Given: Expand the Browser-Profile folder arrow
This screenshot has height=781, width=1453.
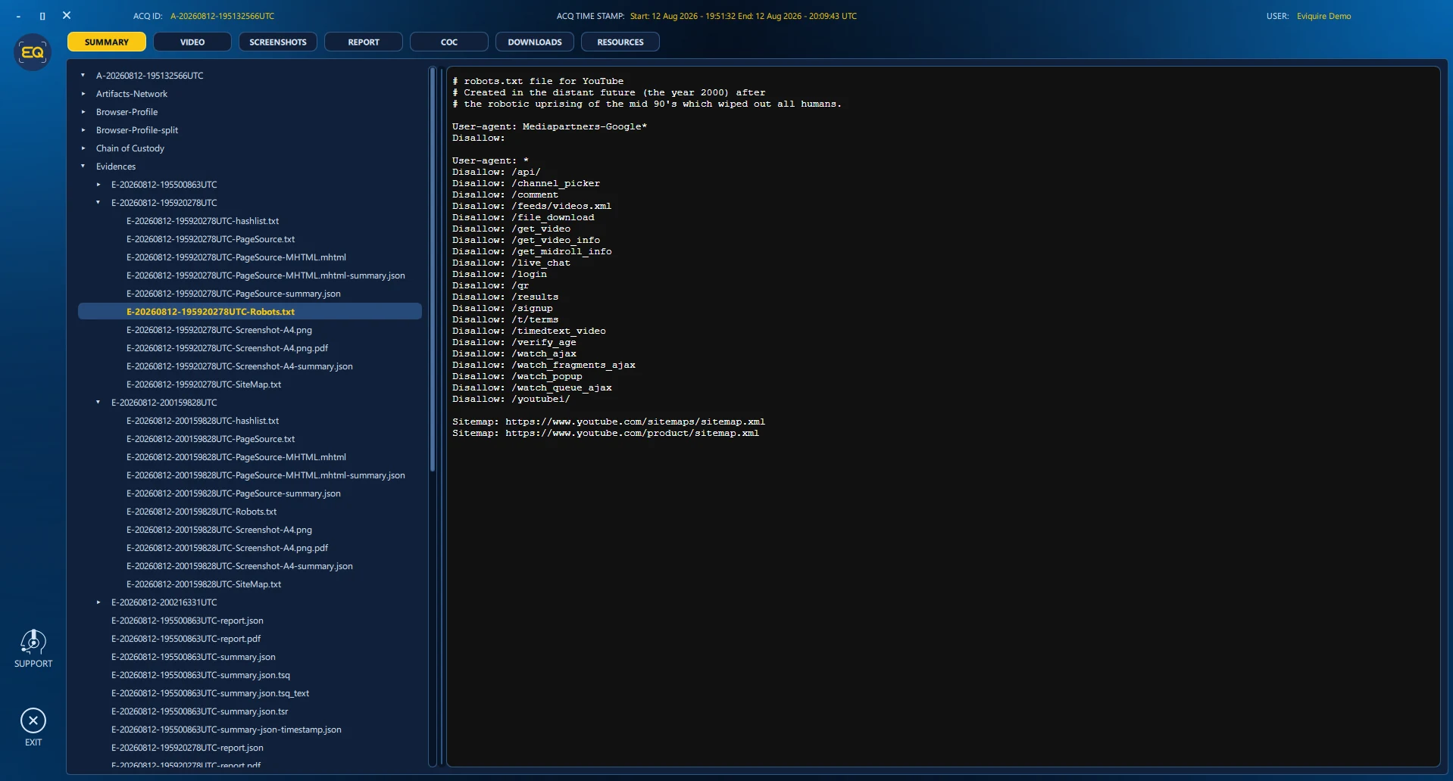Looking at the screenshot, I should pyautogui.click(x=83, y=112).
